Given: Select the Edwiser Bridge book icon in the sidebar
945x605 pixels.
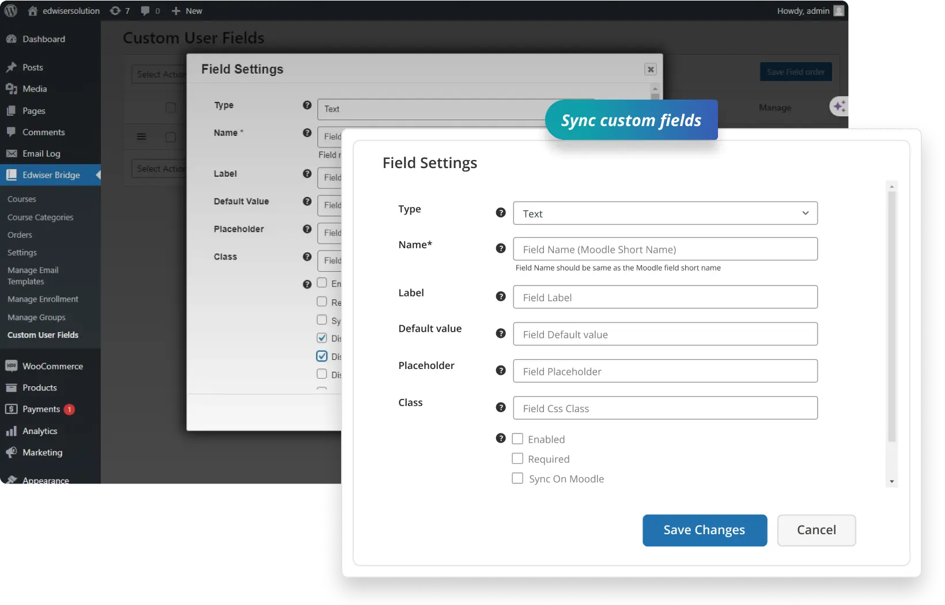Looking at the screenshot, I should (x=12, y=175).
